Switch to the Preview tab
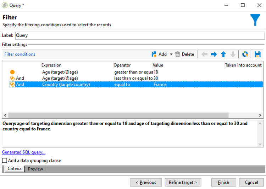Screen dimensions: 266x189 (35, 169)
